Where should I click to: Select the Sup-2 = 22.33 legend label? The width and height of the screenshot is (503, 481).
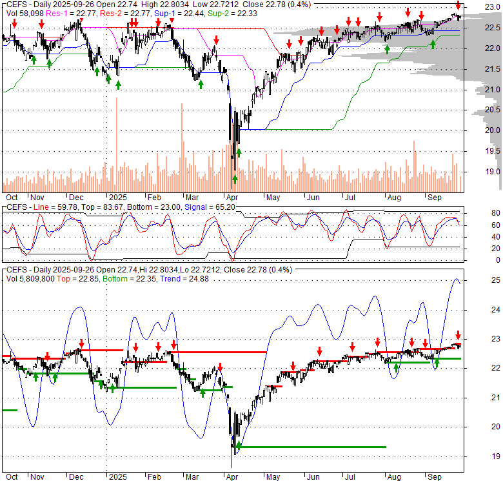pyautogui.click(x=232, y=14)
